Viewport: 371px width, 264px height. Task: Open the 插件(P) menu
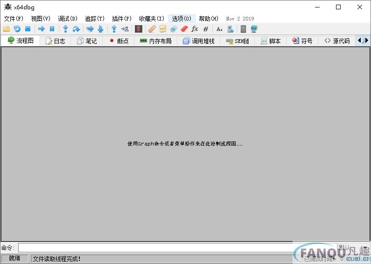122,19
